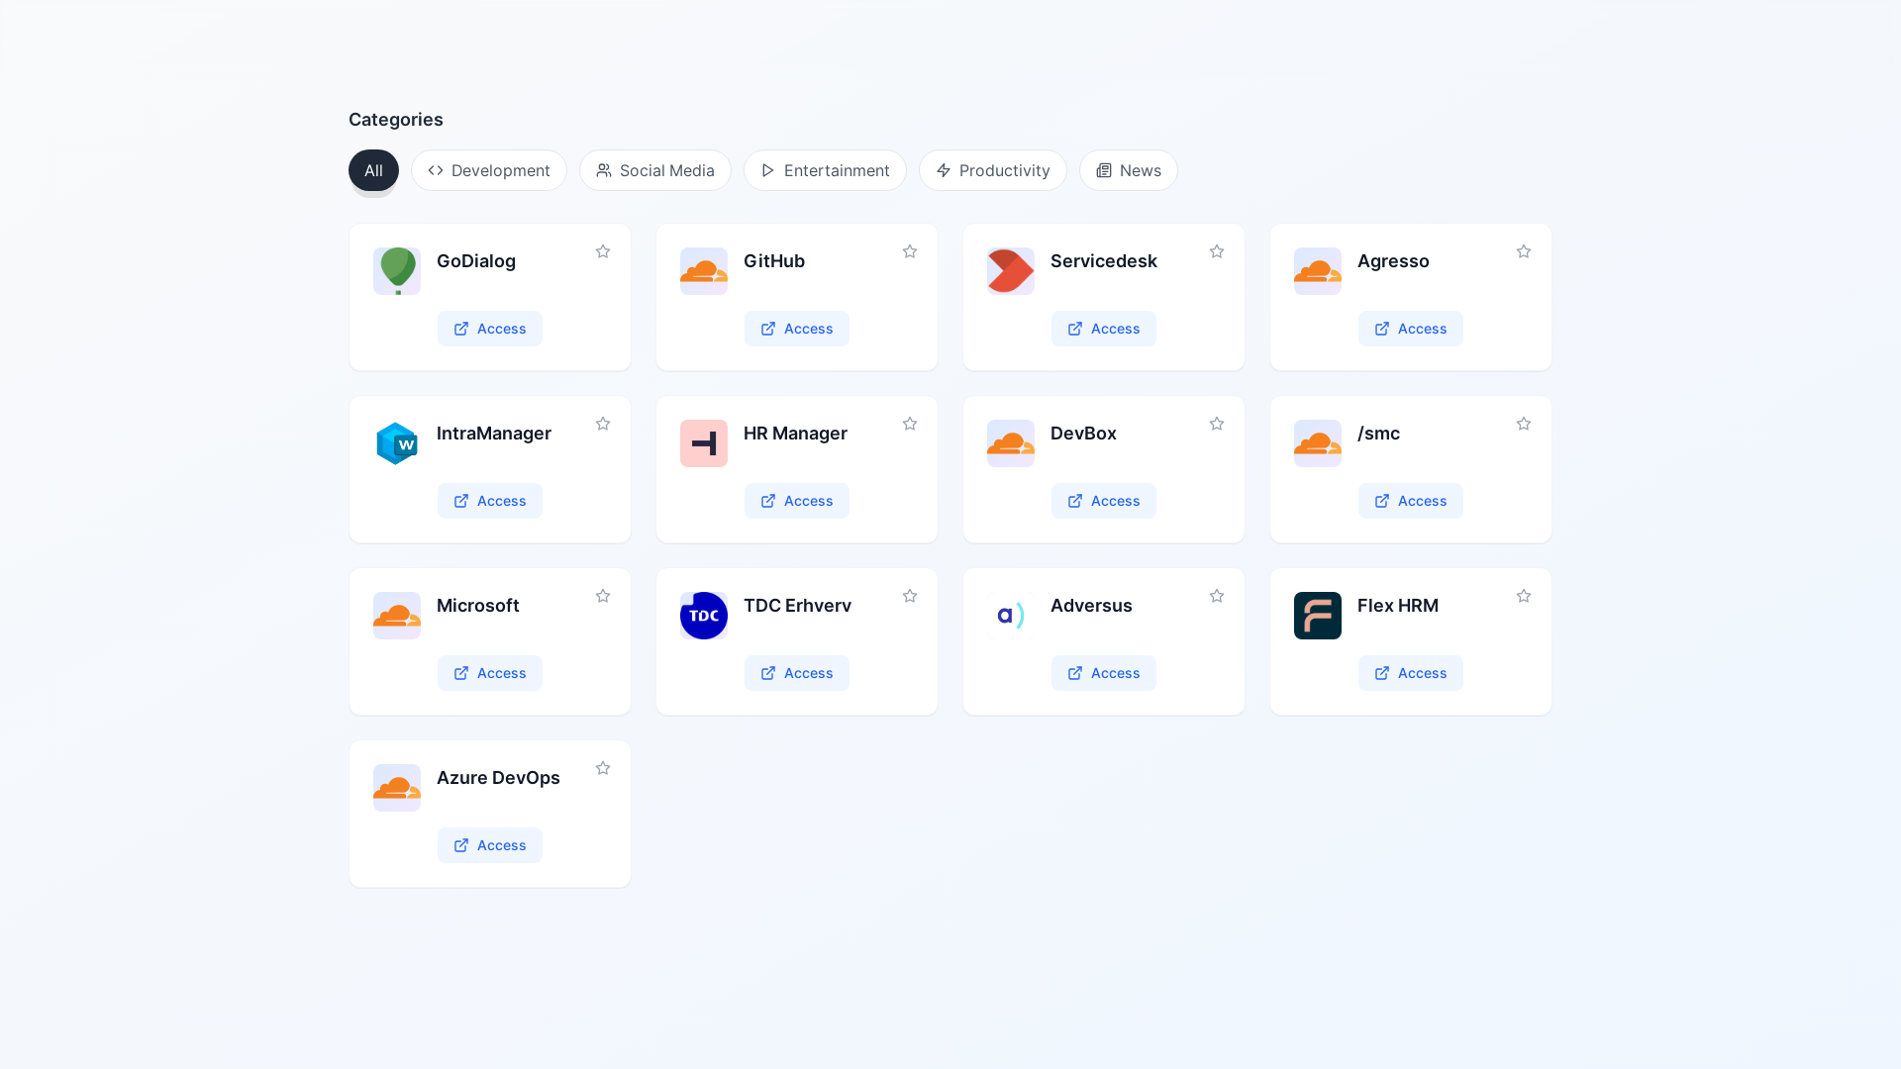
Task: Favorite the Azure DevOps card
Action: point(603,768)
